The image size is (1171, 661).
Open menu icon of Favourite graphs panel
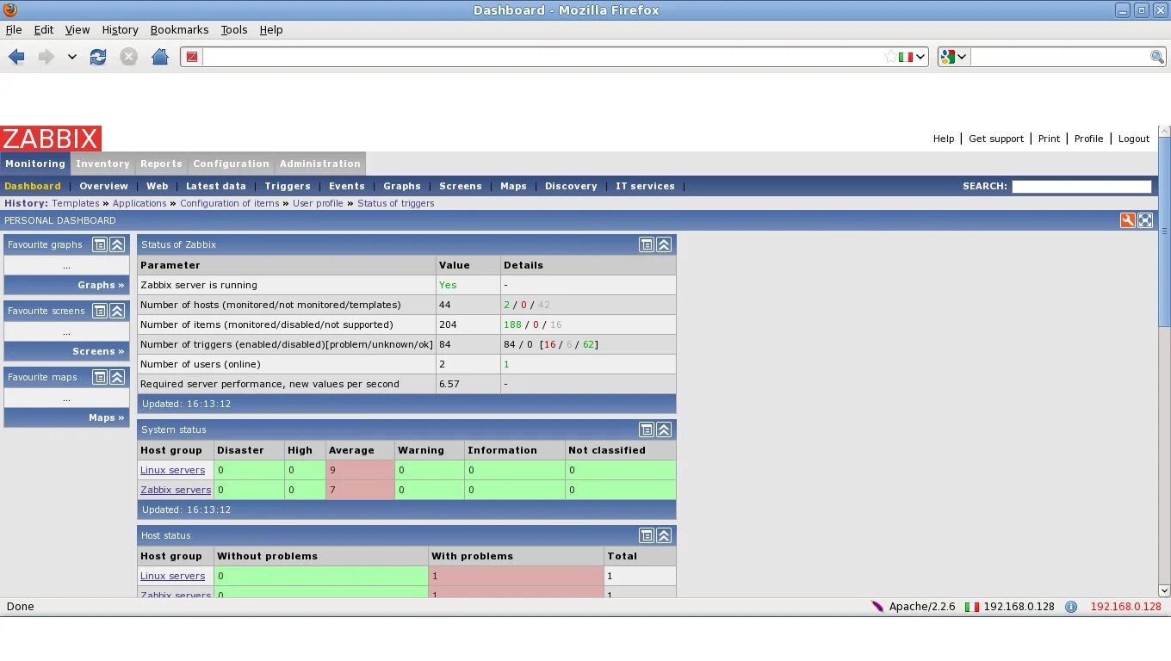pos(100,244)
